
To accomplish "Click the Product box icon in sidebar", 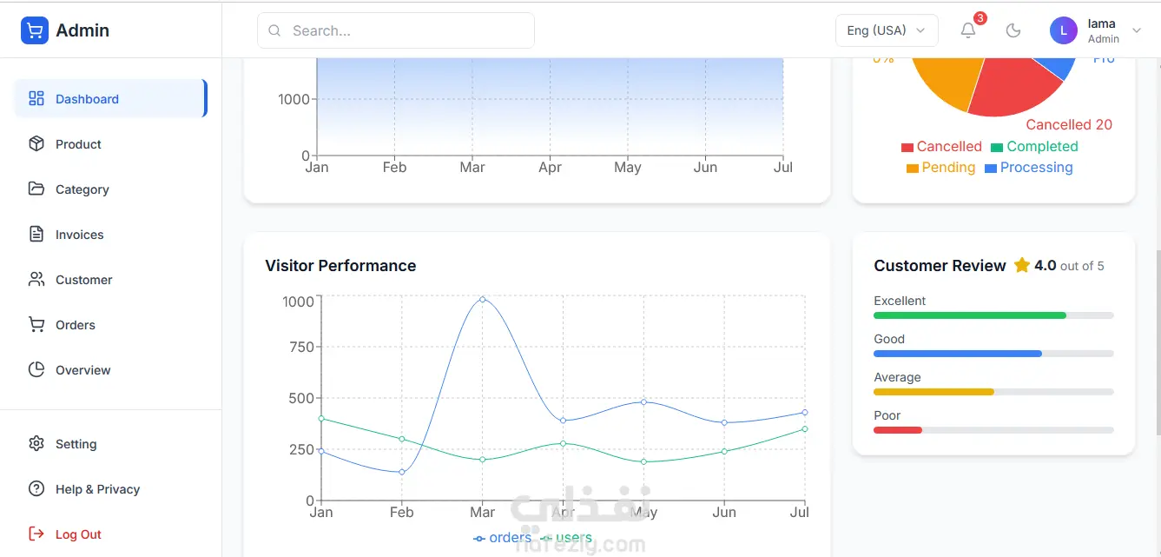I will point(36,144).
